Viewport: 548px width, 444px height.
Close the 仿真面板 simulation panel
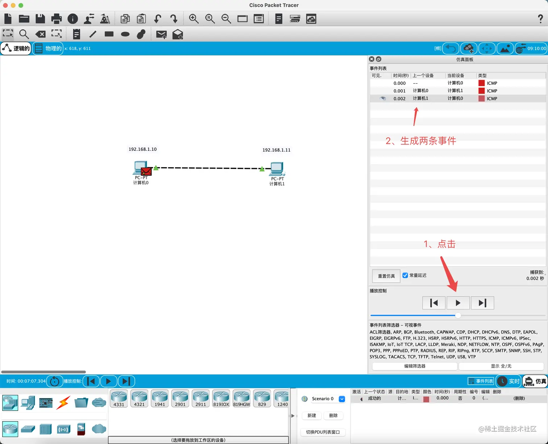pyautogui.click(x=371, y=59)
